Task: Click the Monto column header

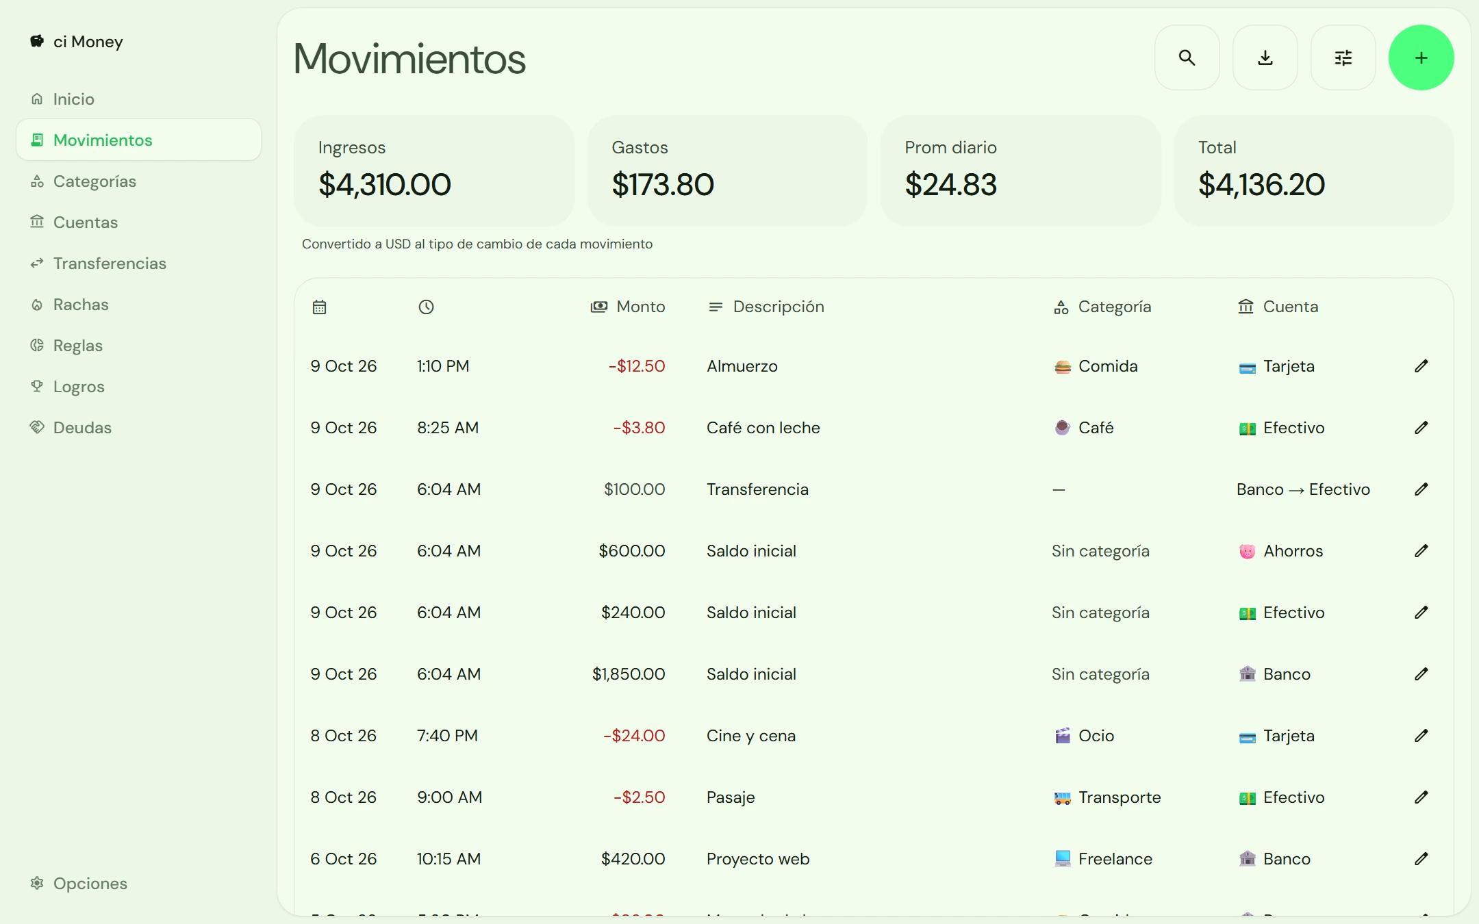Action: point(628,307)
